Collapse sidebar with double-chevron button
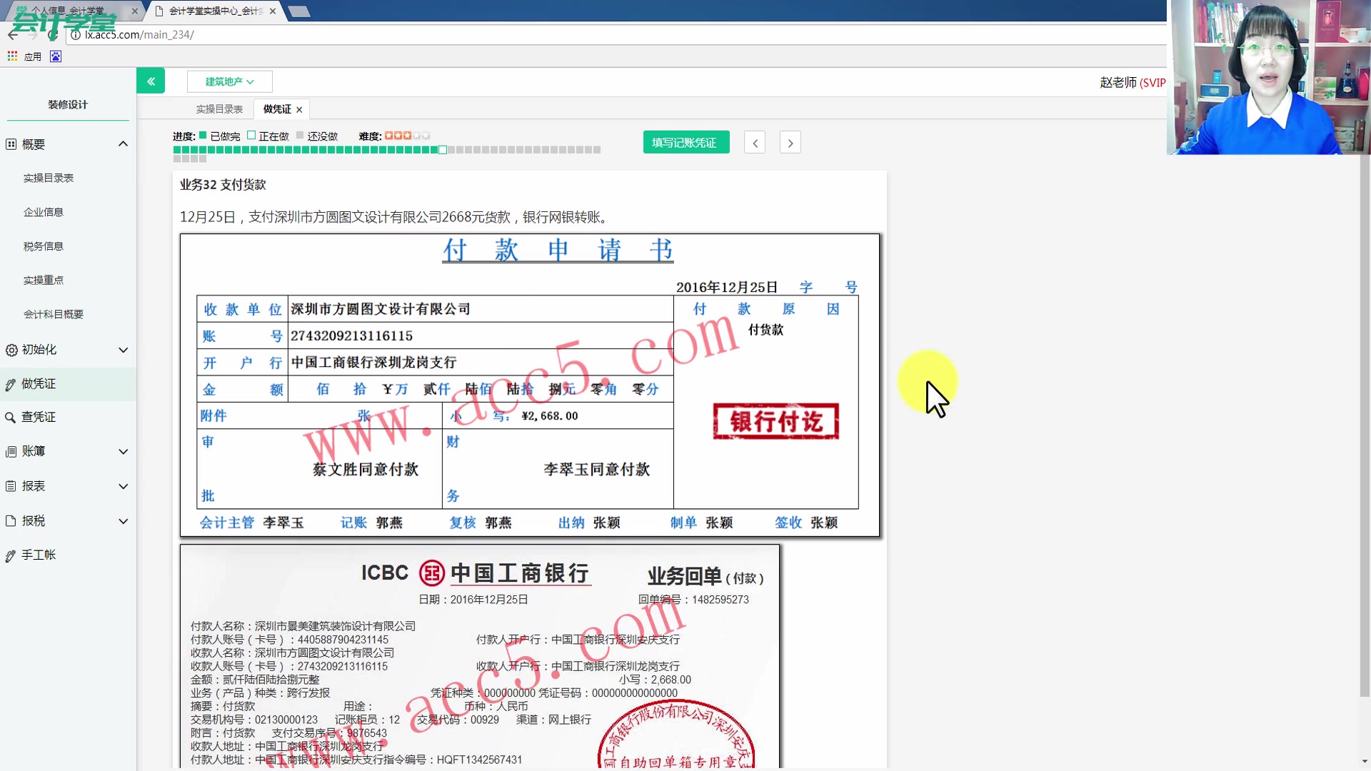 click(151, 81)
